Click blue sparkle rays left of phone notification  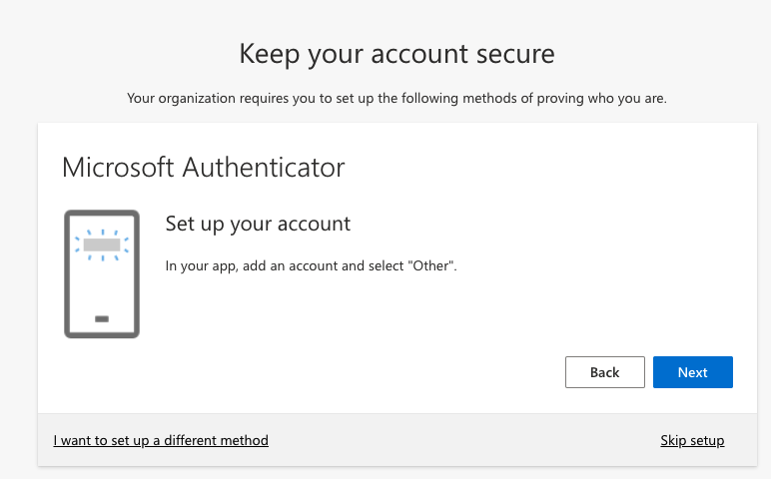pos(79,243)
